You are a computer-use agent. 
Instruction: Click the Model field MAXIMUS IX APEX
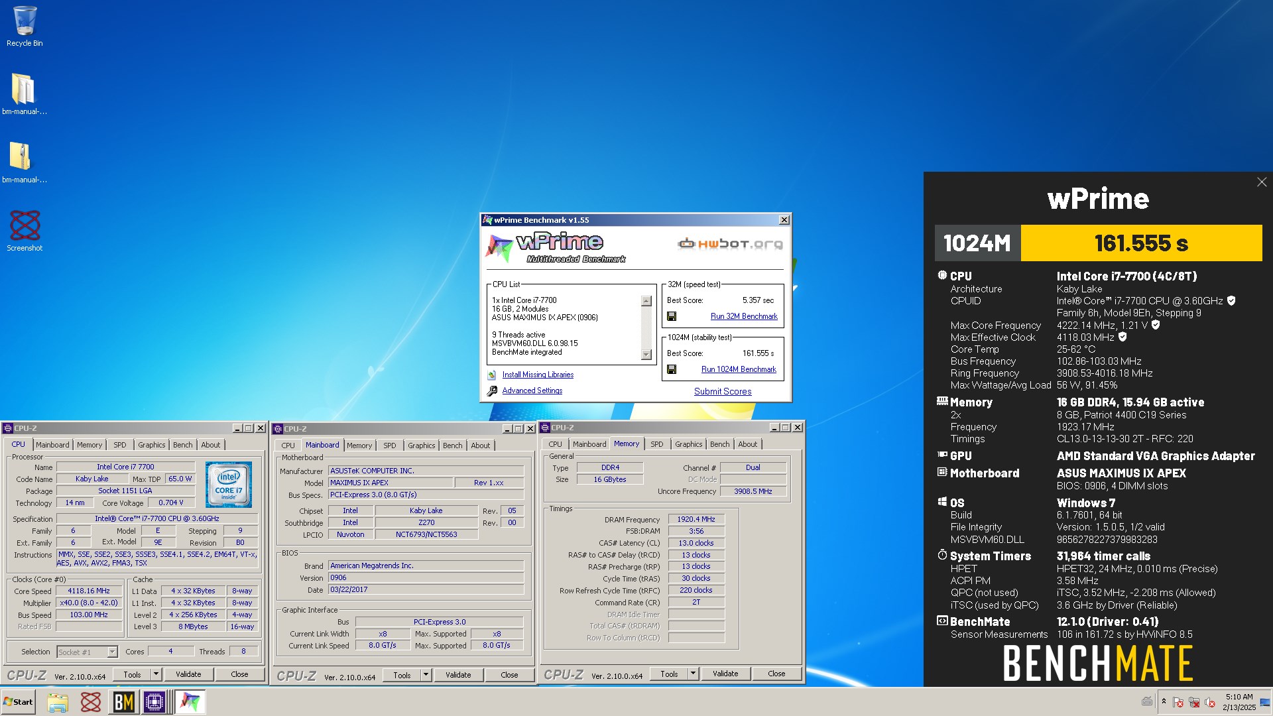(x=391, y=483)
